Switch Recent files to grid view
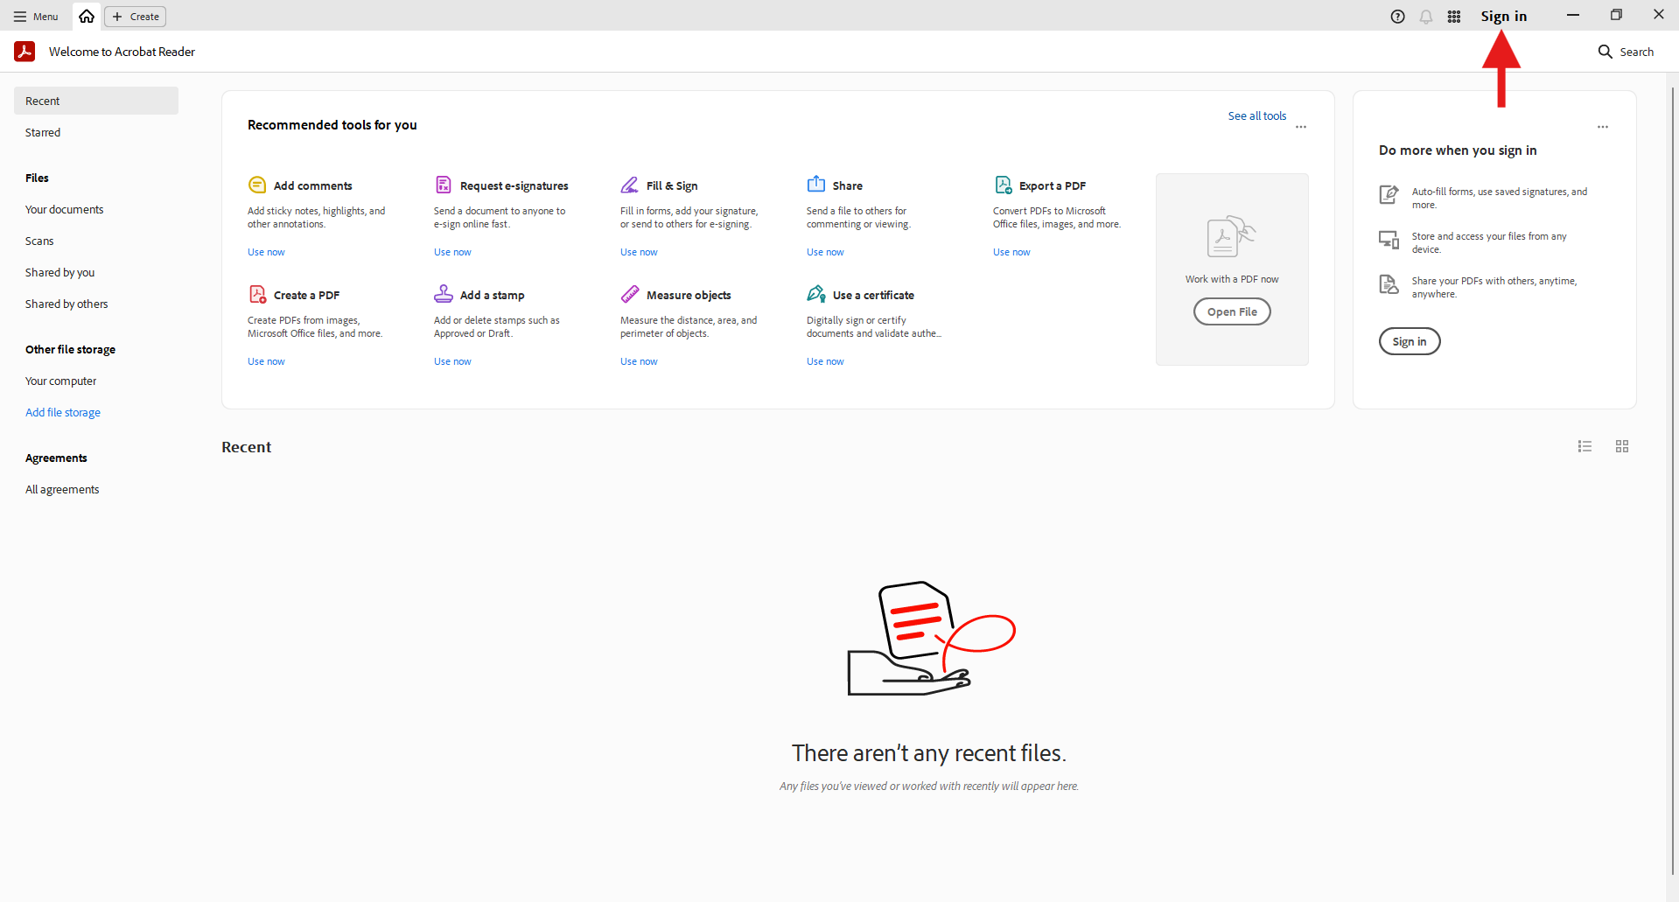This screenshot has height=902, width=1679. [x=1622, y=446]
